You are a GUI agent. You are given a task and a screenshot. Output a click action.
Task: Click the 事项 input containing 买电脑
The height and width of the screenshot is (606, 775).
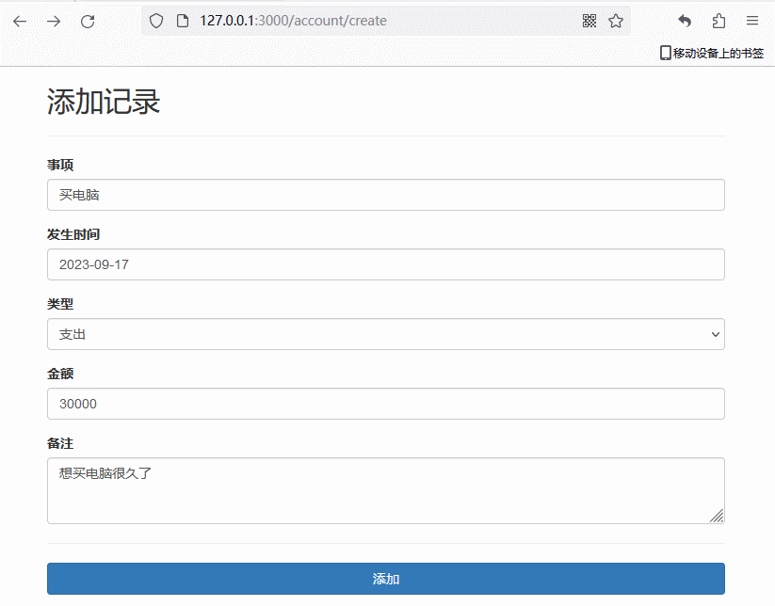click(385, 195)
